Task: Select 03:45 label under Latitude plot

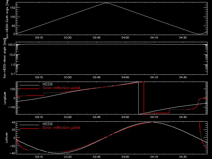Action: (x=96, y=157)
